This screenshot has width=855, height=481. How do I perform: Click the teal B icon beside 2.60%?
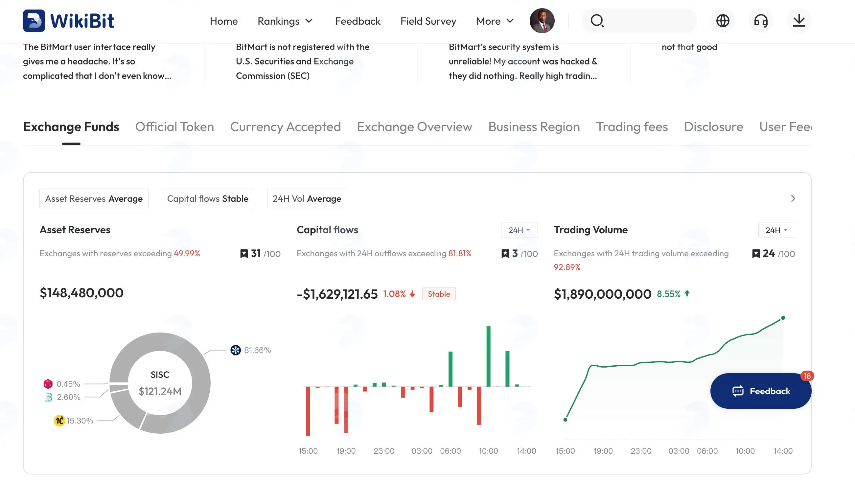coord(48,397)
